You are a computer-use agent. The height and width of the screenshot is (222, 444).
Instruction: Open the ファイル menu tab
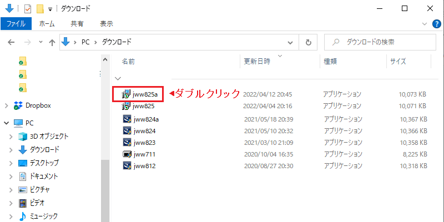pyautogui.click(x=16, y=24)
